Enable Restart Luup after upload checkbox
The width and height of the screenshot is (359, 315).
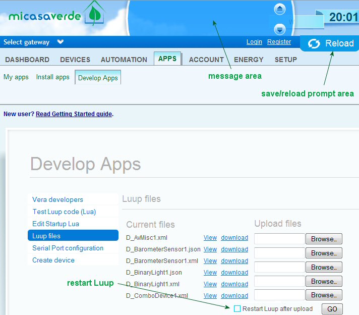coord(237,309)
